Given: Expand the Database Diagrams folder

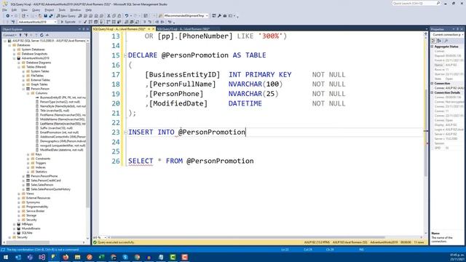Looking at the screenshot, I should pos(19,63).
